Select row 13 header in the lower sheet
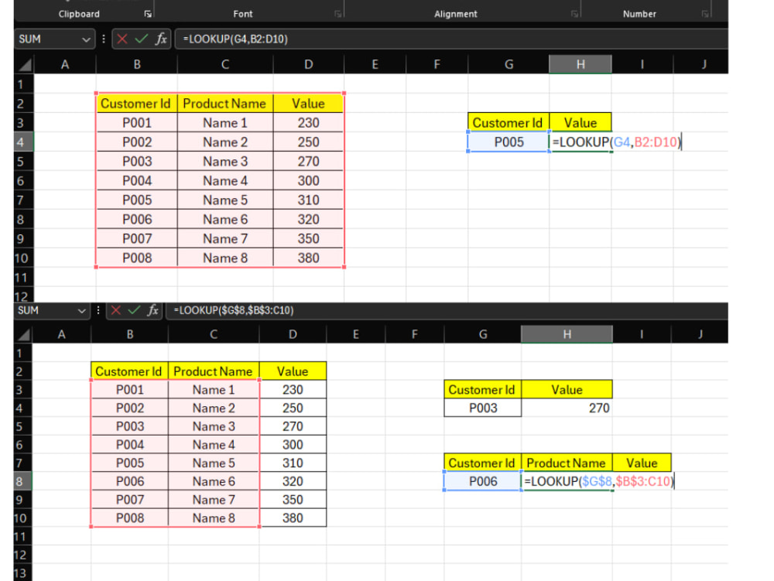774x581 pixels. pyautogui.click(x=22, y=573)
